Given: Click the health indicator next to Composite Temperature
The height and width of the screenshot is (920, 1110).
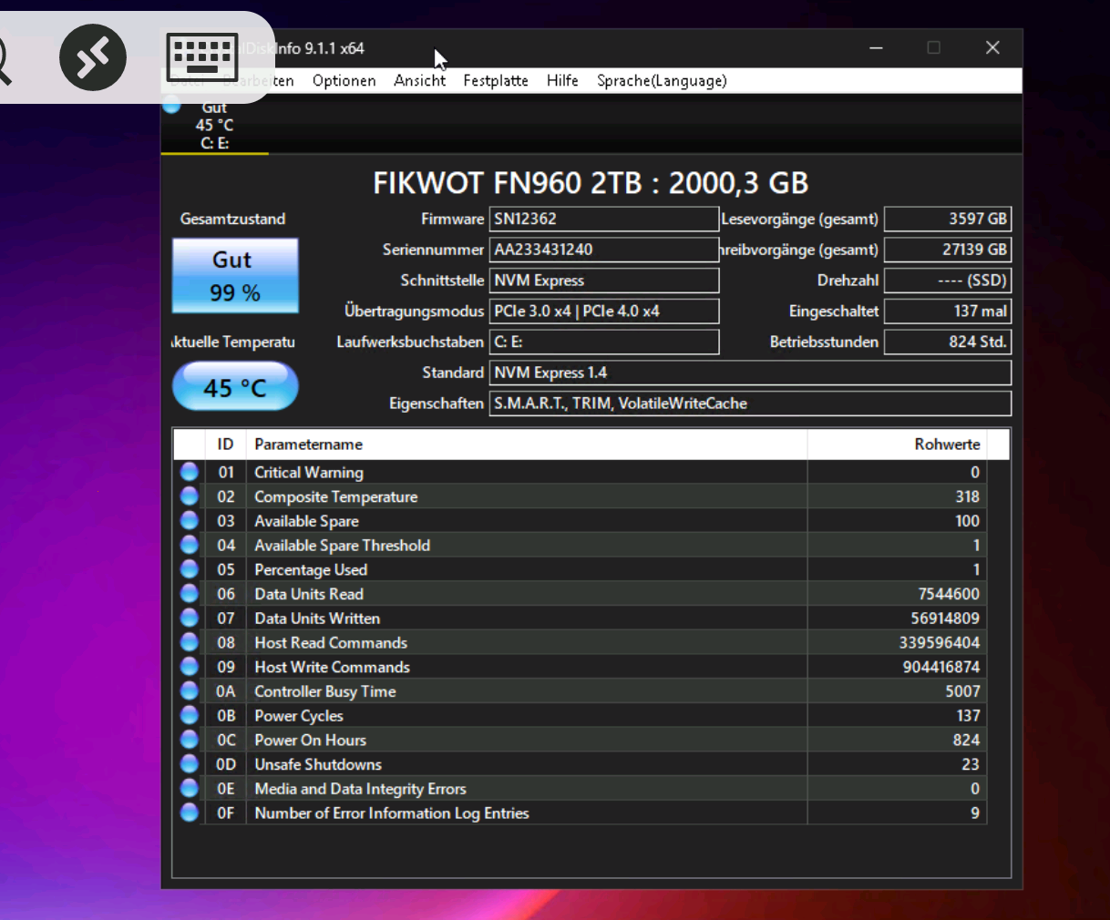Looking at the screenshot, I should tap(189, 496).
